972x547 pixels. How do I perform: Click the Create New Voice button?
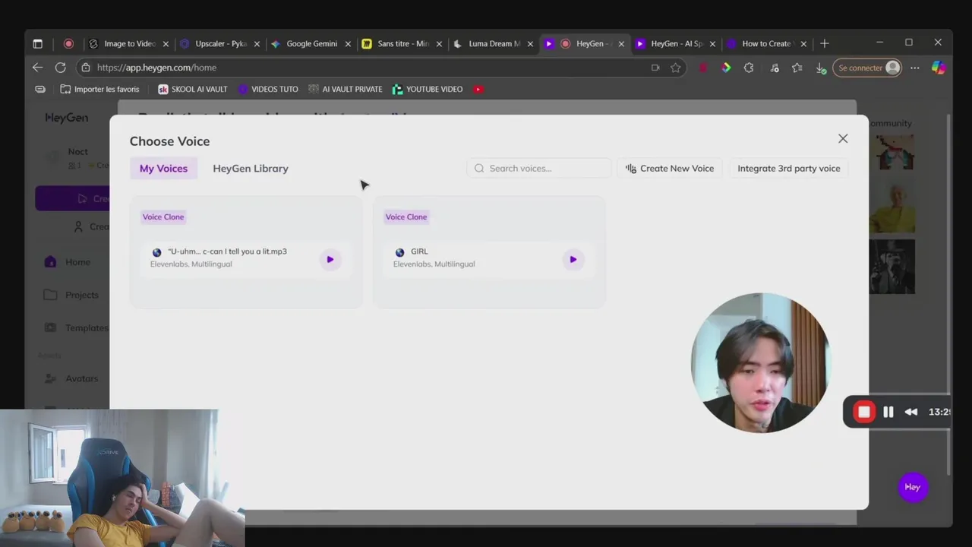tap(670, 169)
